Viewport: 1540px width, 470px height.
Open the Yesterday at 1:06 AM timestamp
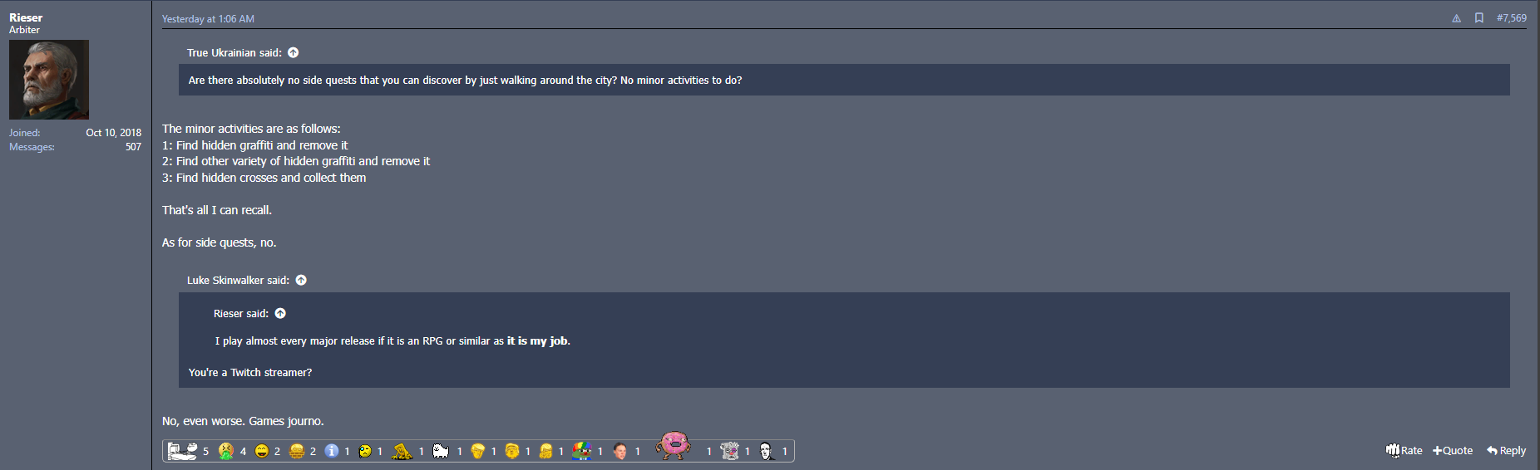pyautogui.click(x=208, y=19)
